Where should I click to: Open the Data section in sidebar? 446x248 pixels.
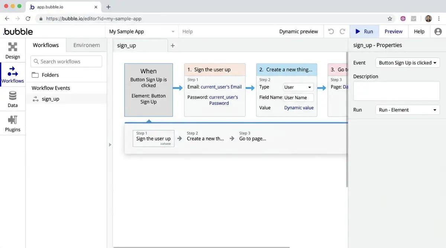tap(13, 99)
